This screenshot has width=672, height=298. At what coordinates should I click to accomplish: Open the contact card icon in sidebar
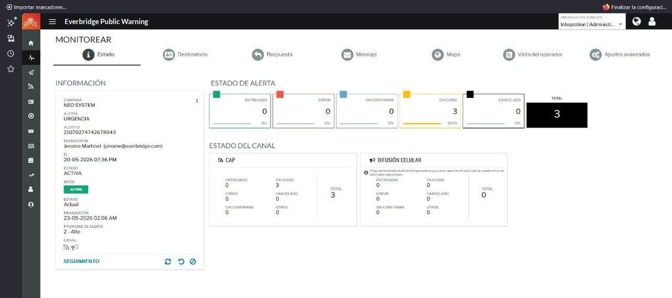[x=31, y=102]
